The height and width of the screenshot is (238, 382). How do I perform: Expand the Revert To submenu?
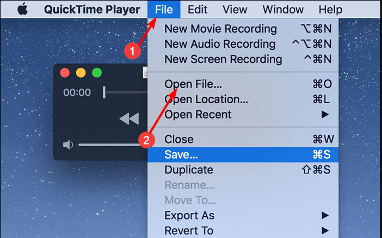tap(243, 230)
